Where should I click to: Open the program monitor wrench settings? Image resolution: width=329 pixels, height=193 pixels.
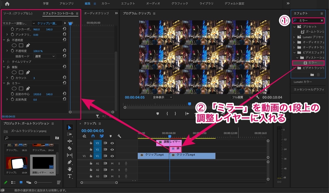257,97
